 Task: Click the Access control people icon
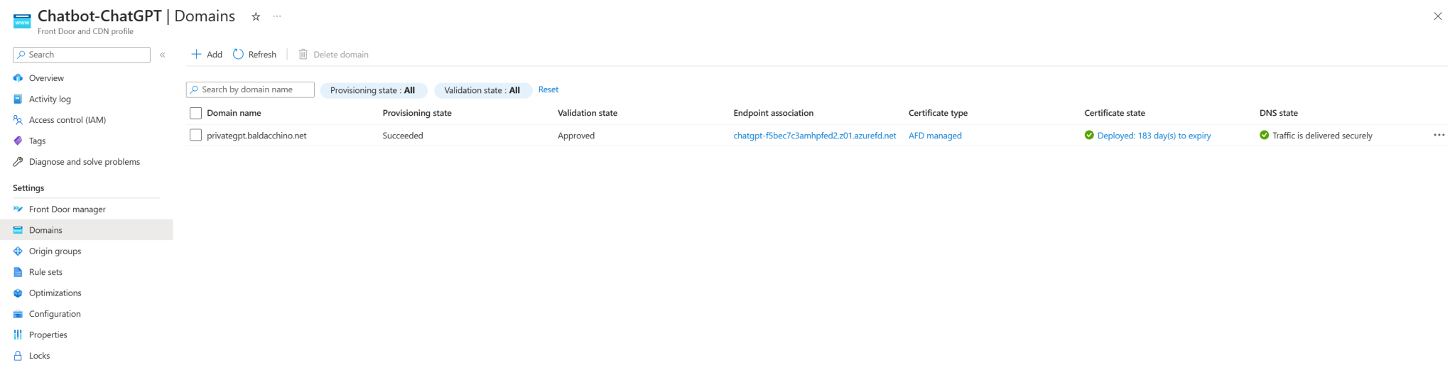18,120
